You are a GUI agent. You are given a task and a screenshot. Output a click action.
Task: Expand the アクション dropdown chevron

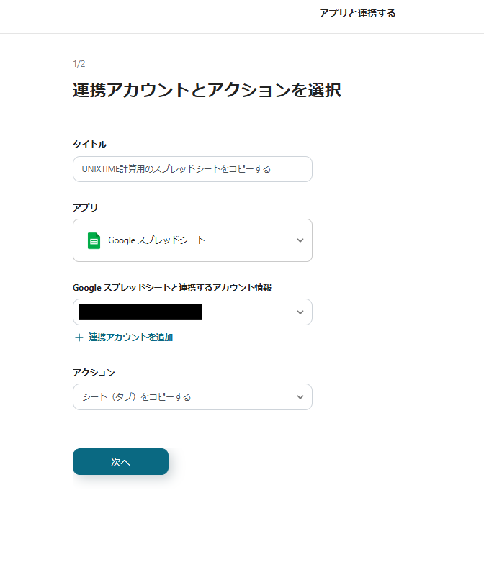300,397
